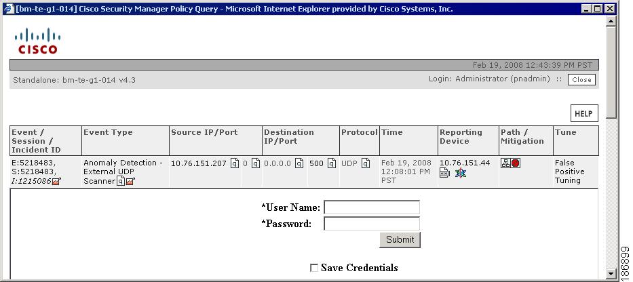
Task: Focus the Password input field
Action: point(372,224)
